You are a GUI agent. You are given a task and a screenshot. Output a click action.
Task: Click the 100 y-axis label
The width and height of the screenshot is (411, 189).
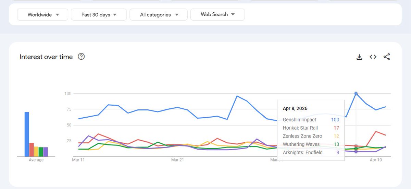point(67,93)
